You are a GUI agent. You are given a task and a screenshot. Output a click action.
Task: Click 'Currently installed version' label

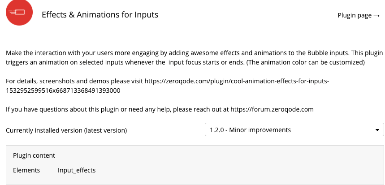click(x=44, y=130)
